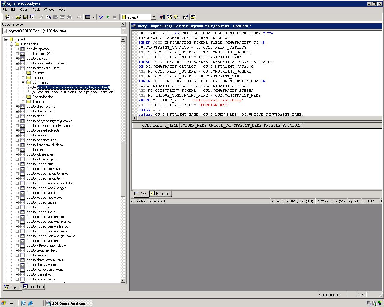Execute the query with the green play icon
Image resolution: width=384 pixels, height=307 pixels.
click(x=108, y=17)
